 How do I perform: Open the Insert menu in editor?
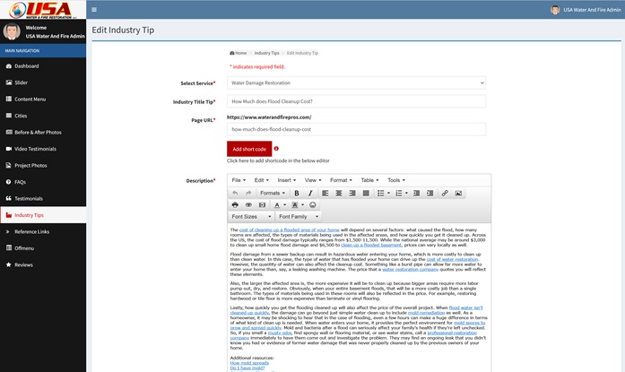[286, 180]
